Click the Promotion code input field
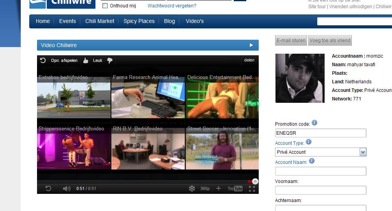This screenshot has width=392, height=211. (x=321, y=133)
